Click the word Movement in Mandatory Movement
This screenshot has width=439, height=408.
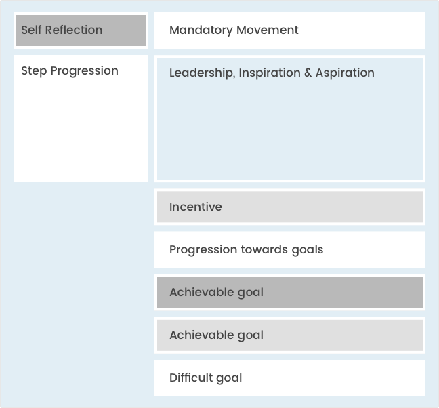tap(268, 30)
